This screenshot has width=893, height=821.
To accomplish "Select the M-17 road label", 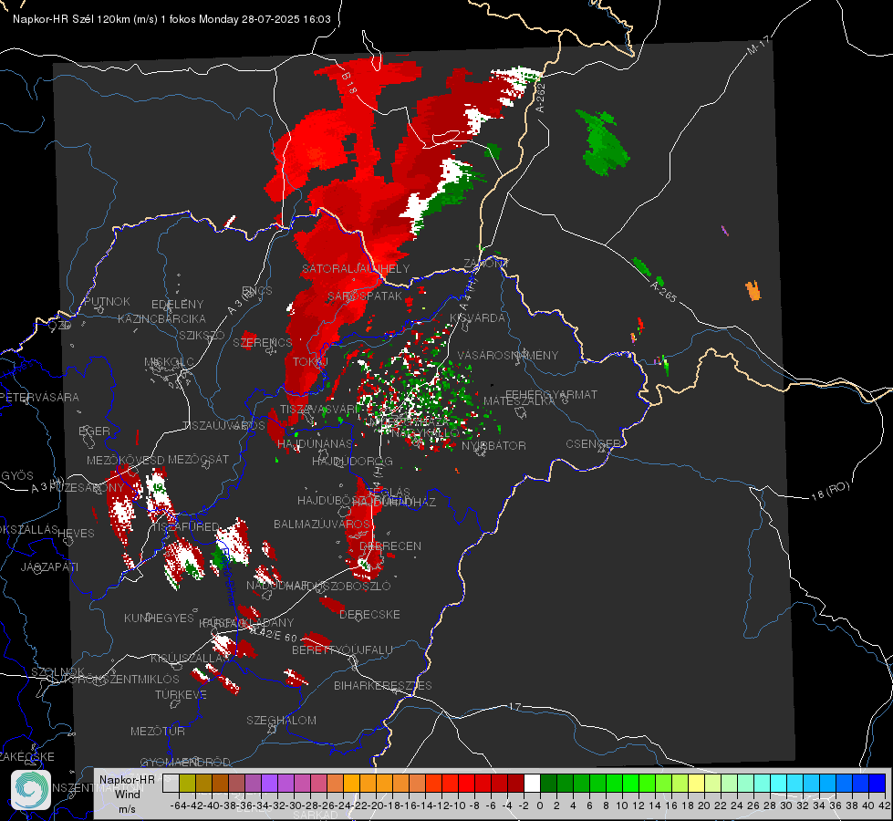I will coord(758,46).
